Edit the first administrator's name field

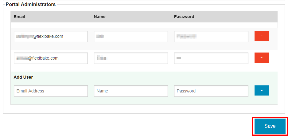[131, 36]
